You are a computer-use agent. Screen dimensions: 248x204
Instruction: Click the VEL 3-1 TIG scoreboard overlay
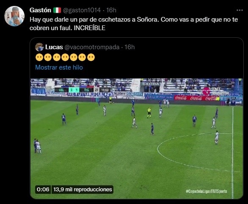tap(82, 90)
